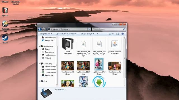Select the opera autoupdate folder

tap(68, 46)
